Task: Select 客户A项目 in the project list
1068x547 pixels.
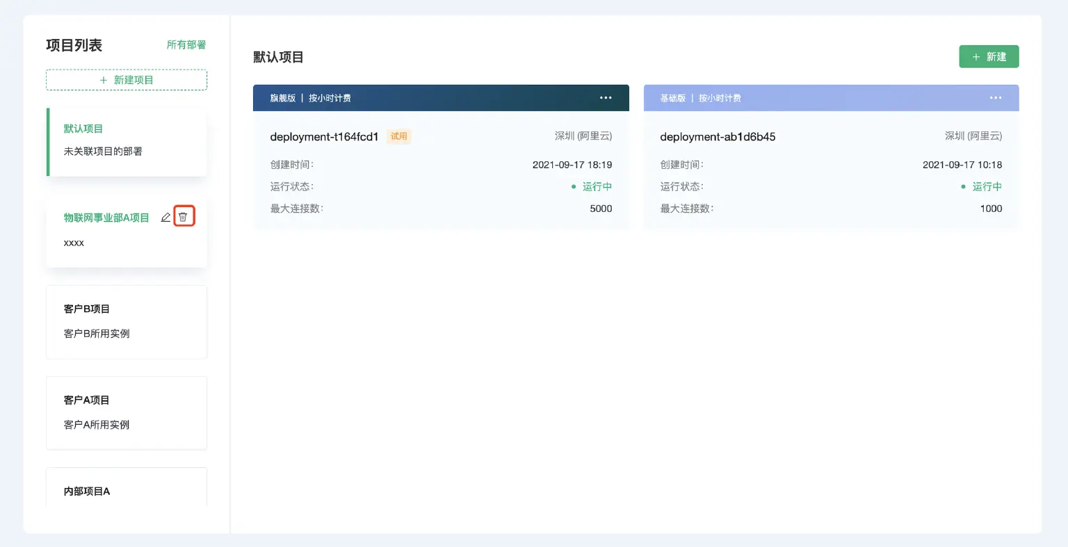Action: pyautogui.click(x=126, y=412)
